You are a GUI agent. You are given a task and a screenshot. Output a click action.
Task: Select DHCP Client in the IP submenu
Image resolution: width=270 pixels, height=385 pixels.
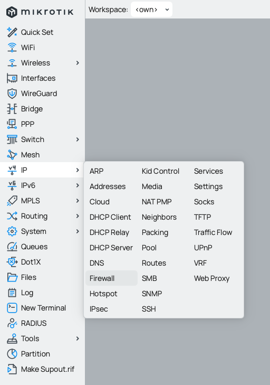click(x=110, y=217)
